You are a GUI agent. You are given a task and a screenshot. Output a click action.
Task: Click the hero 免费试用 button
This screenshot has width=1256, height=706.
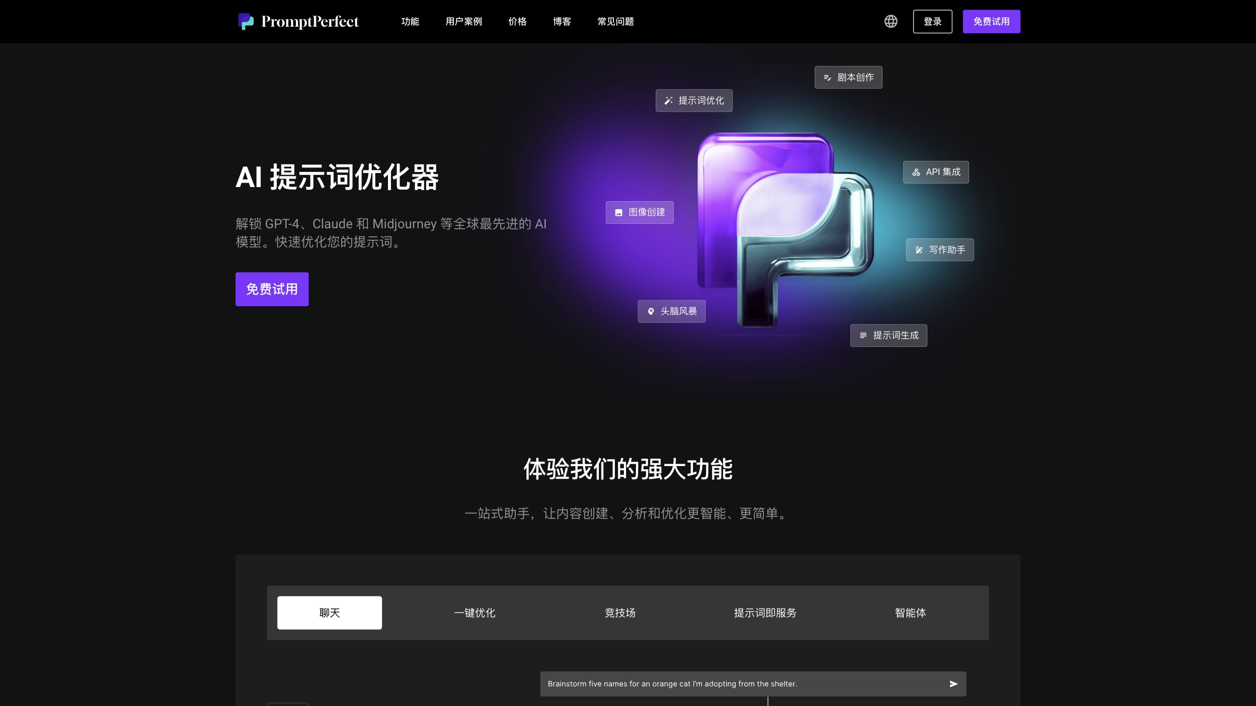tap(272, 289)
